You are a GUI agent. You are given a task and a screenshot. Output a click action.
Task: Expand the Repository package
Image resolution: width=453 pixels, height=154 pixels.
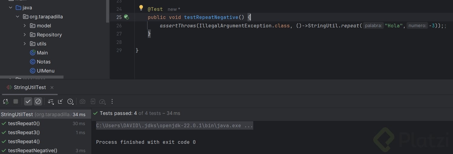[25, 35]
